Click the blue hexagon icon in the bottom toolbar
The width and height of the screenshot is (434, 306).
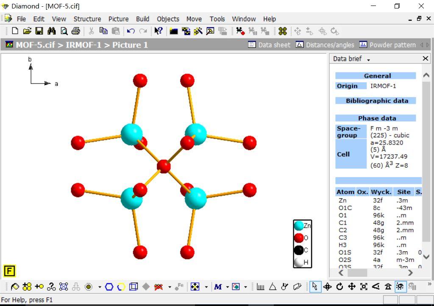click(x=109, y=287)
